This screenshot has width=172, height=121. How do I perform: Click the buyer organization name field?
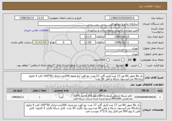tap(88, 24)
